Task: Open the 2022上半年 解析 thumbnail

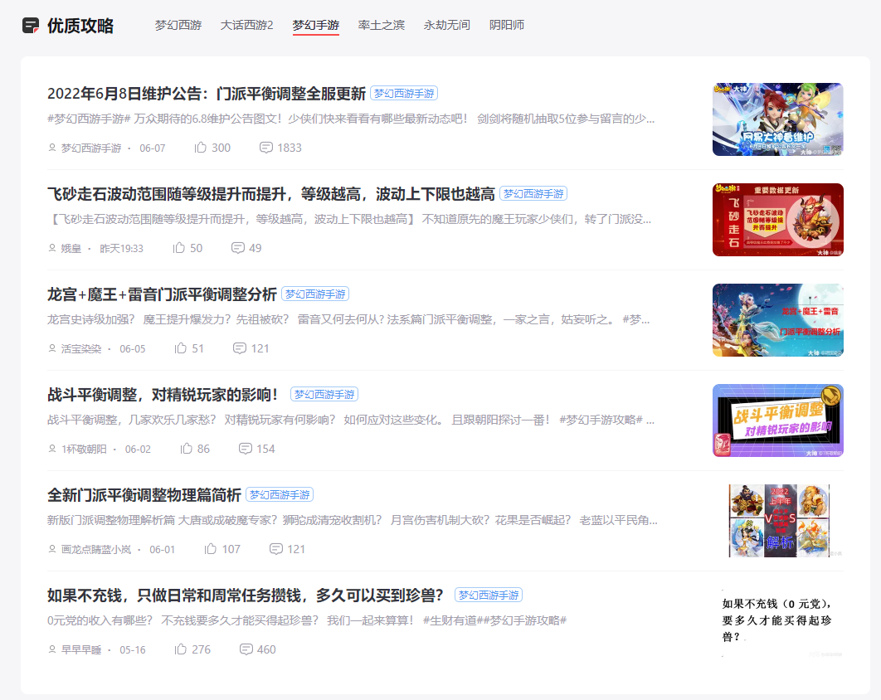Action: pyautogui.click(x=779, y=521)
